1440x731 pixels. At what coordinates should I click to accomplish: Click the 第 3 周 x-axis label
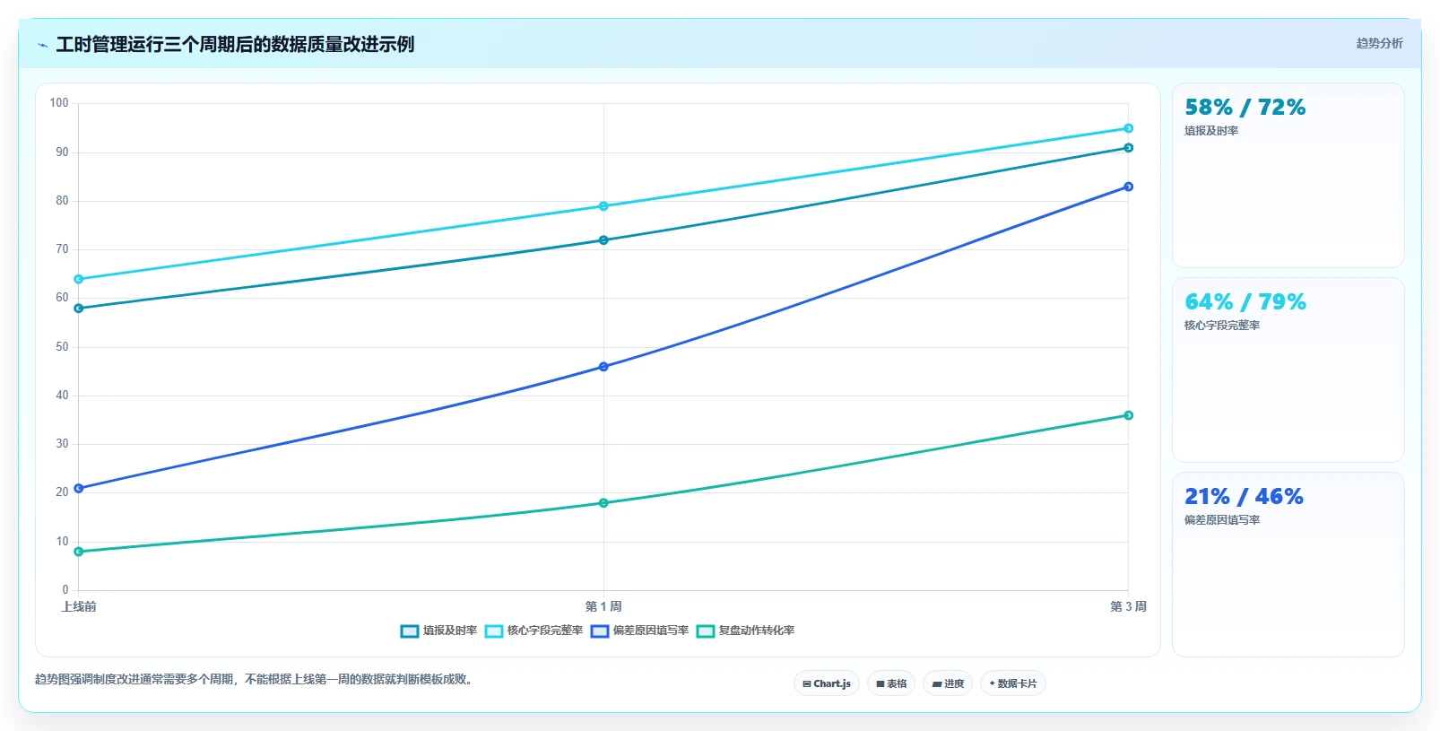(x=1128, y=607)
